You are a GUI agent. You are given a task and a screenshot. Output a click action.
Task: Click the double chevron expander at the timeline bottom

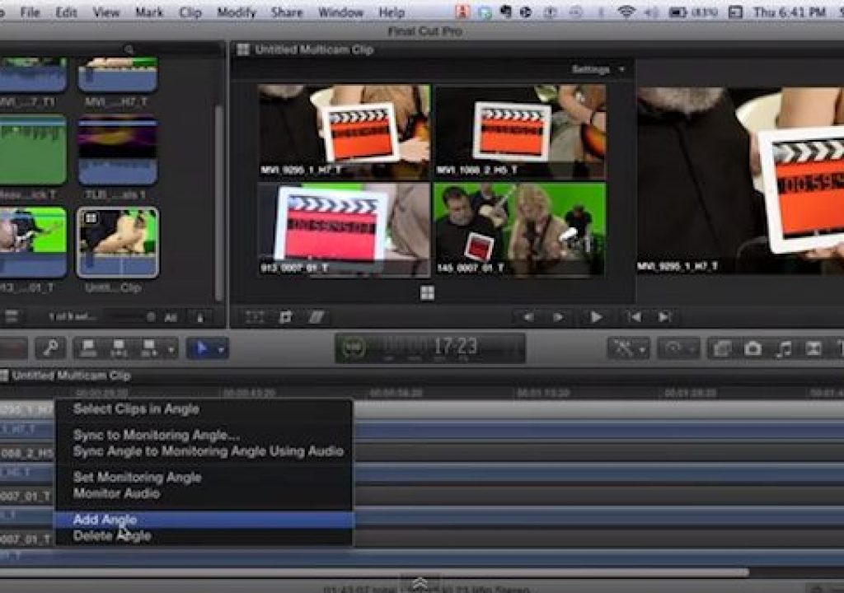tap(420, 583)
